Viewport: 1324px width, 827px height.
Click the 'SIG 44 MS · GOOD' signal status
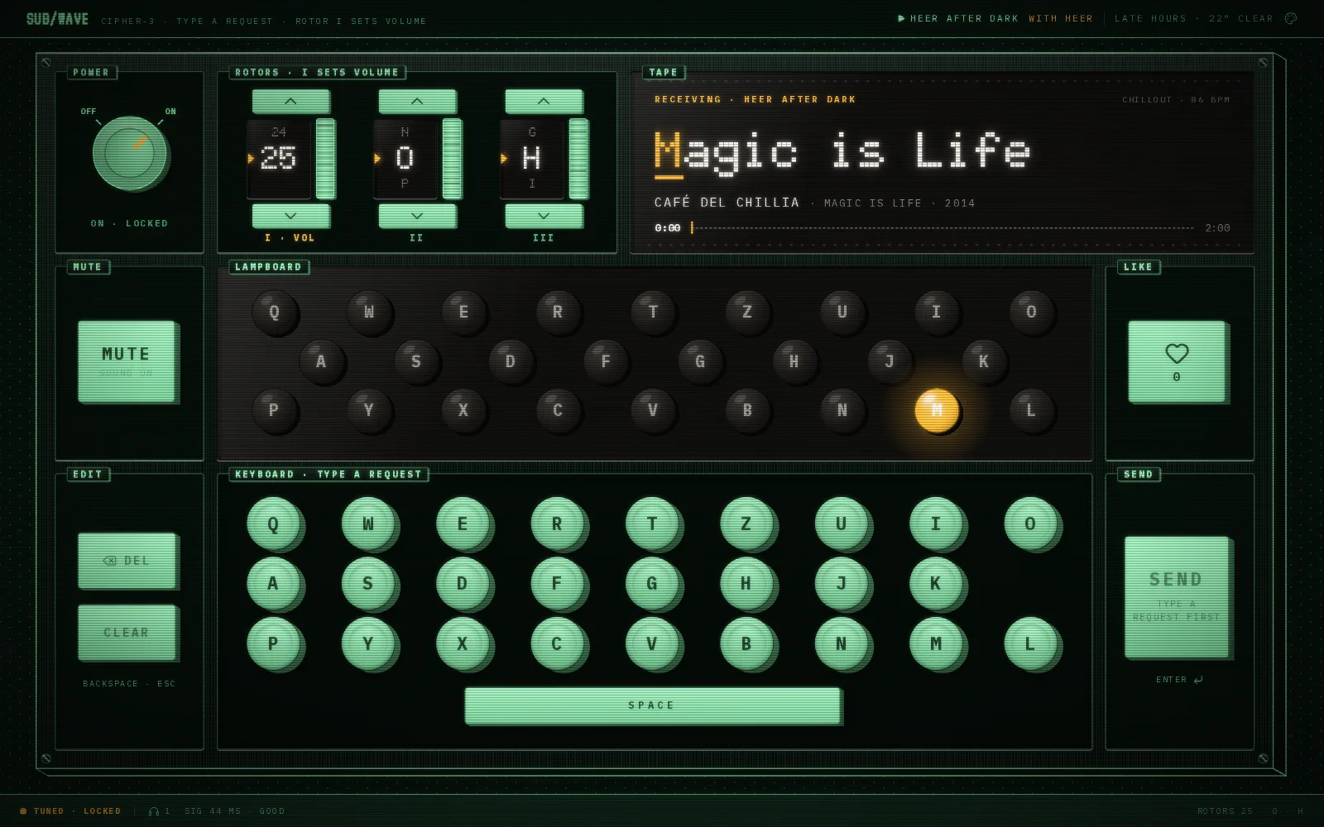point(234,811)
